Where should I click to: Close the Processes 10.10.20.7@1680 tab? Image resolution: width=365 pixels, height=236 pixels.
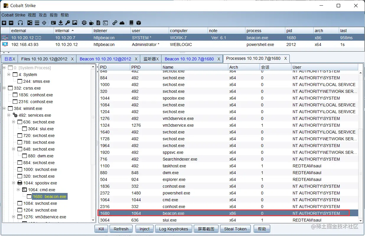coord(286,59)
